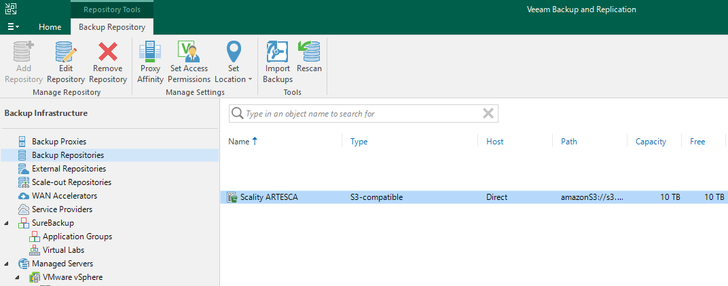Click the S3-compatible type cell

(x=376, y=197)
